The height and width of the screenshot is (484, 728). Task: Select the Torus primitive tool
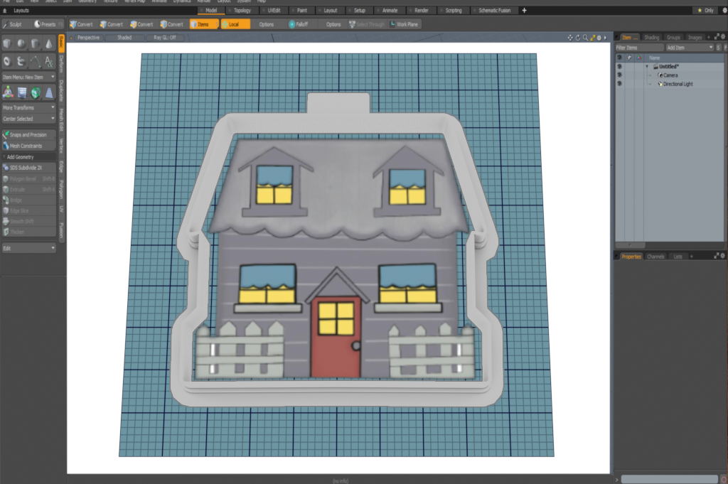(x=8, y=61)
